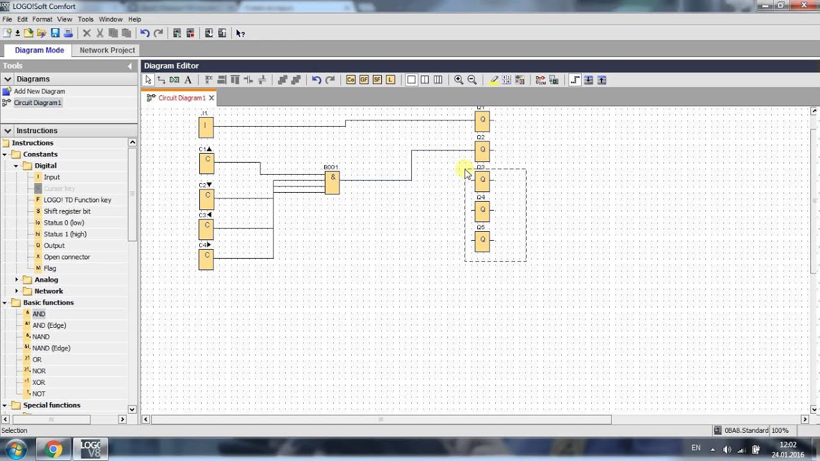Close the Circuit Diagram1 editor tab
The width and height of the screenshot is (820, 461).
tap(211, 98)
